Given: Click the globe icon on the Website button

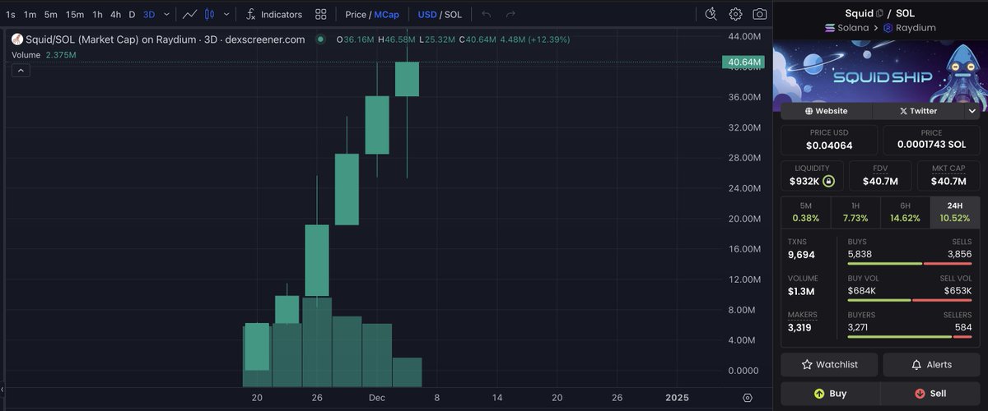Looking at the screenshot, I should click(x=809, y=111).
